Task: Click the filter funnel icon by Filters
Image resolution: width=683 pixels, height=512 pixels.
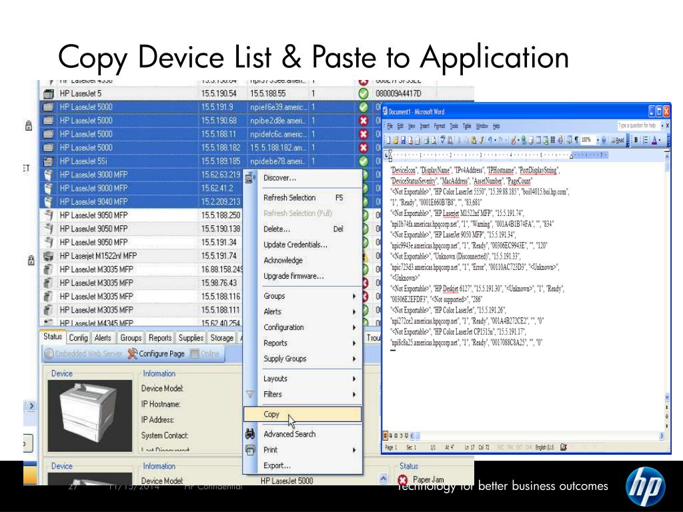Action: coord(250,394)
